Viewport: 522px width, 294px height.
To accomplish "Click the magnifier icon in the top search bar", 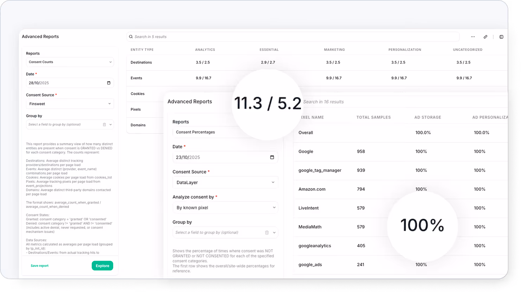I will 131,36.
